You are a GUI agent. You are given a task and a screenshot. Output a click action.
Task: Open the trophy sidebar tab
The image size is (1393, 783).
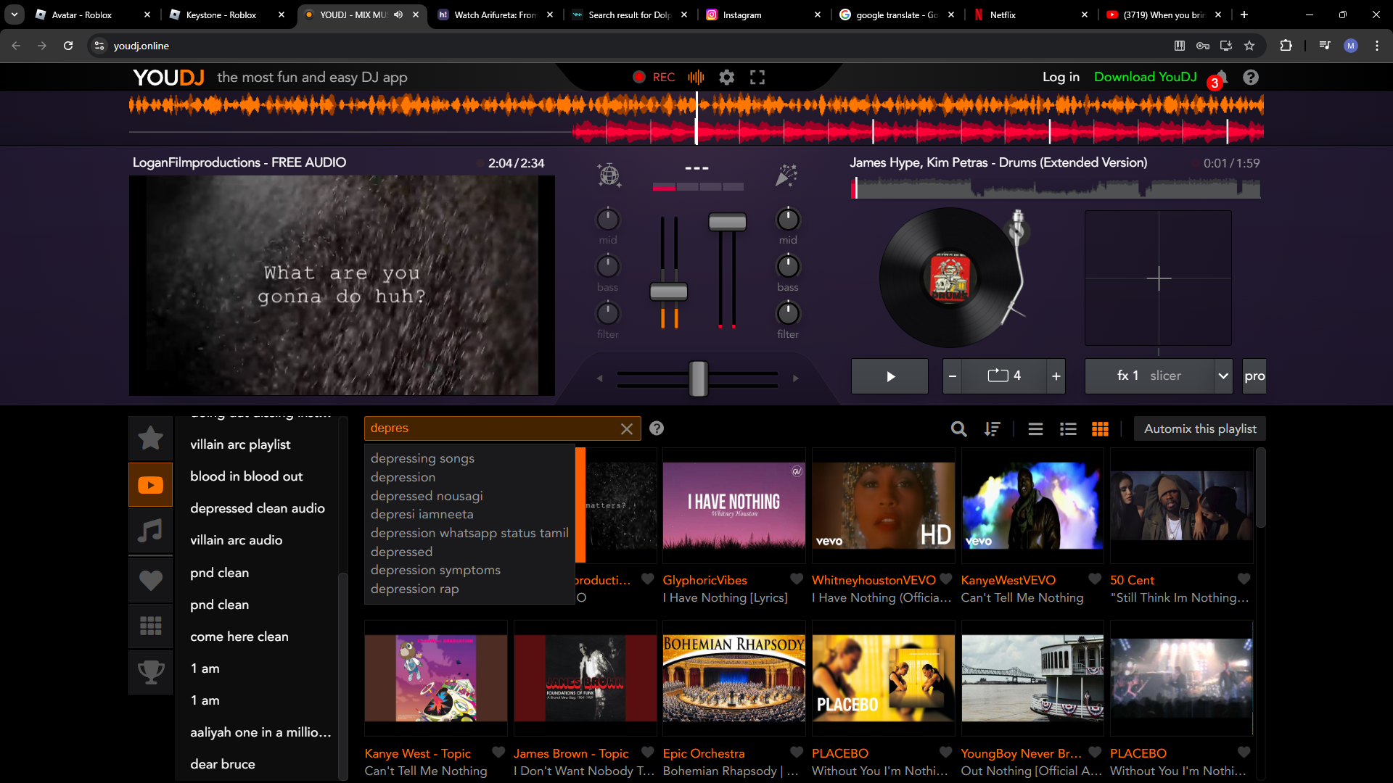coord(151,672)
